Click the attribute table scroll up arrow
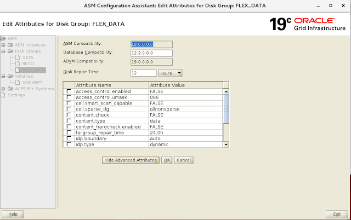 pos(226,91)
